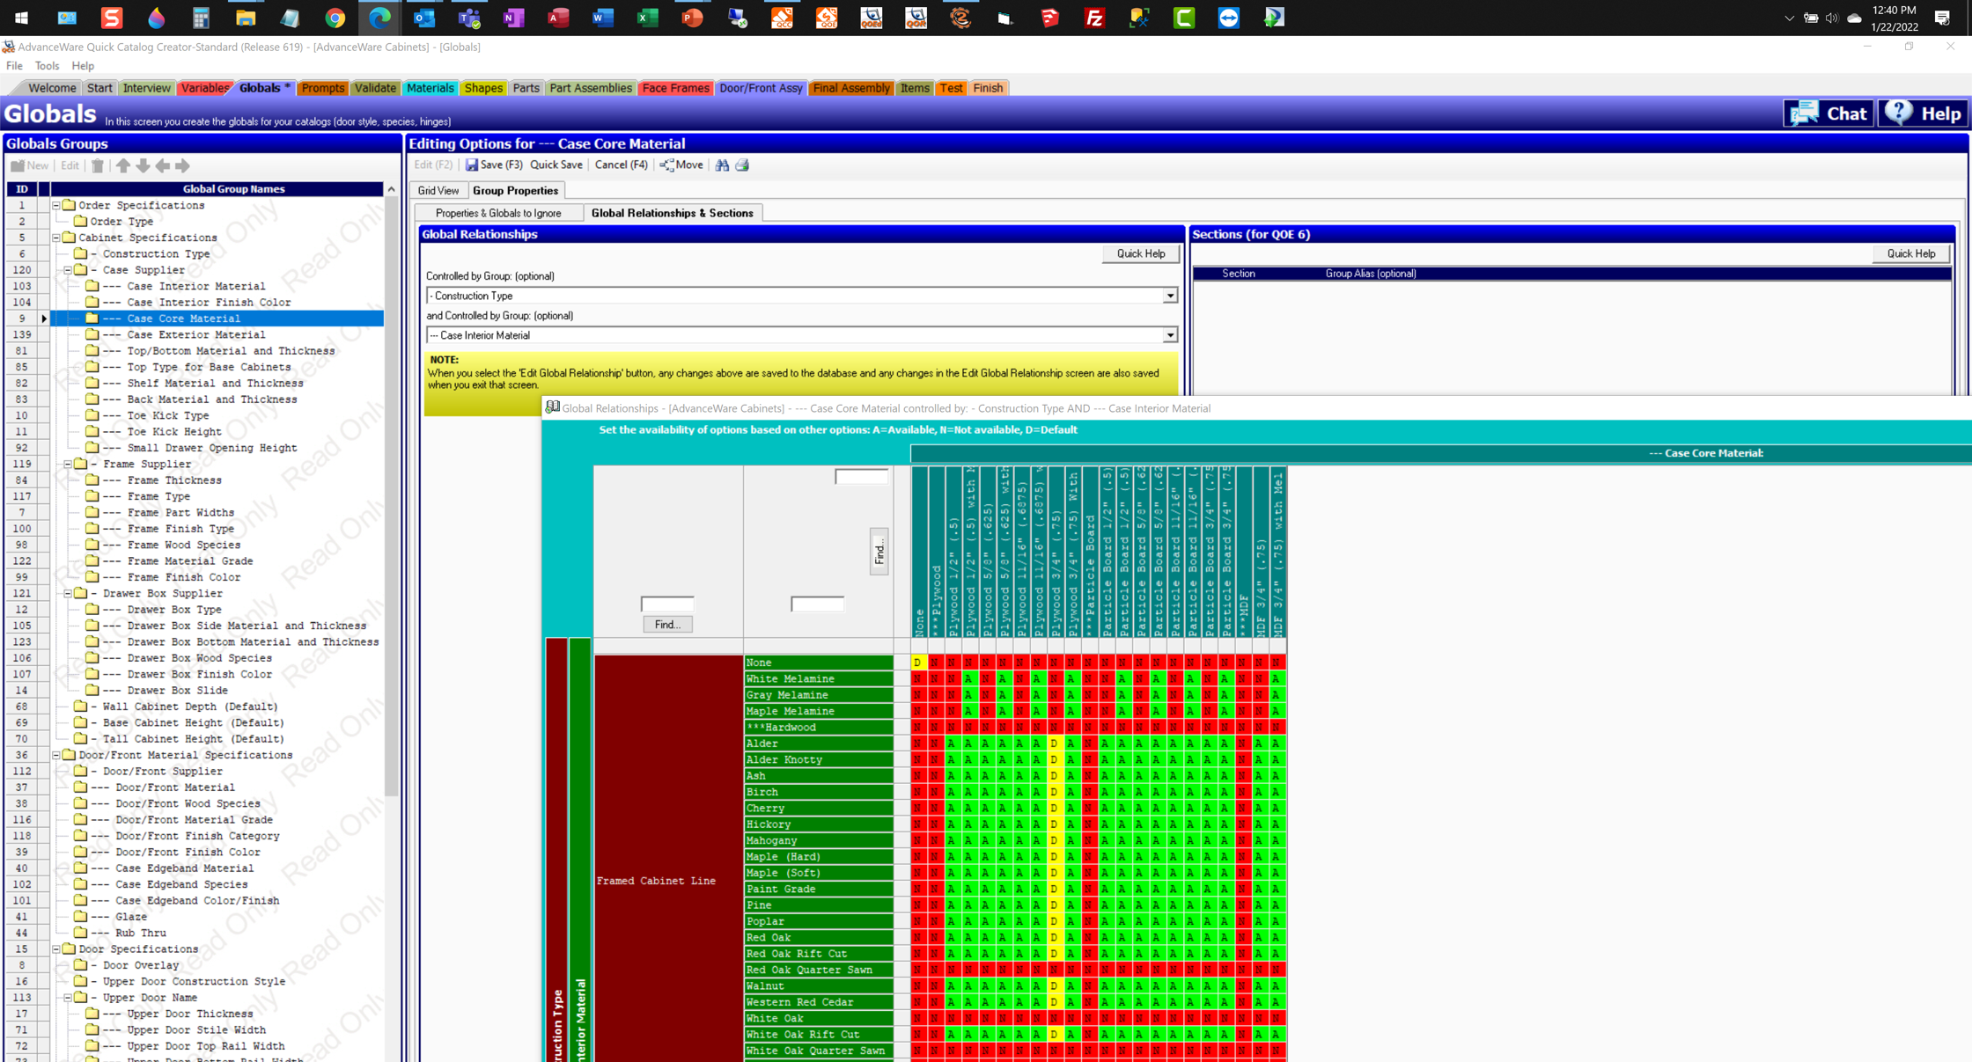This screenshot has width=1972, height=1062.
Task: Click Quick Help in Global Relationships panel
Action: [1140, 253]
